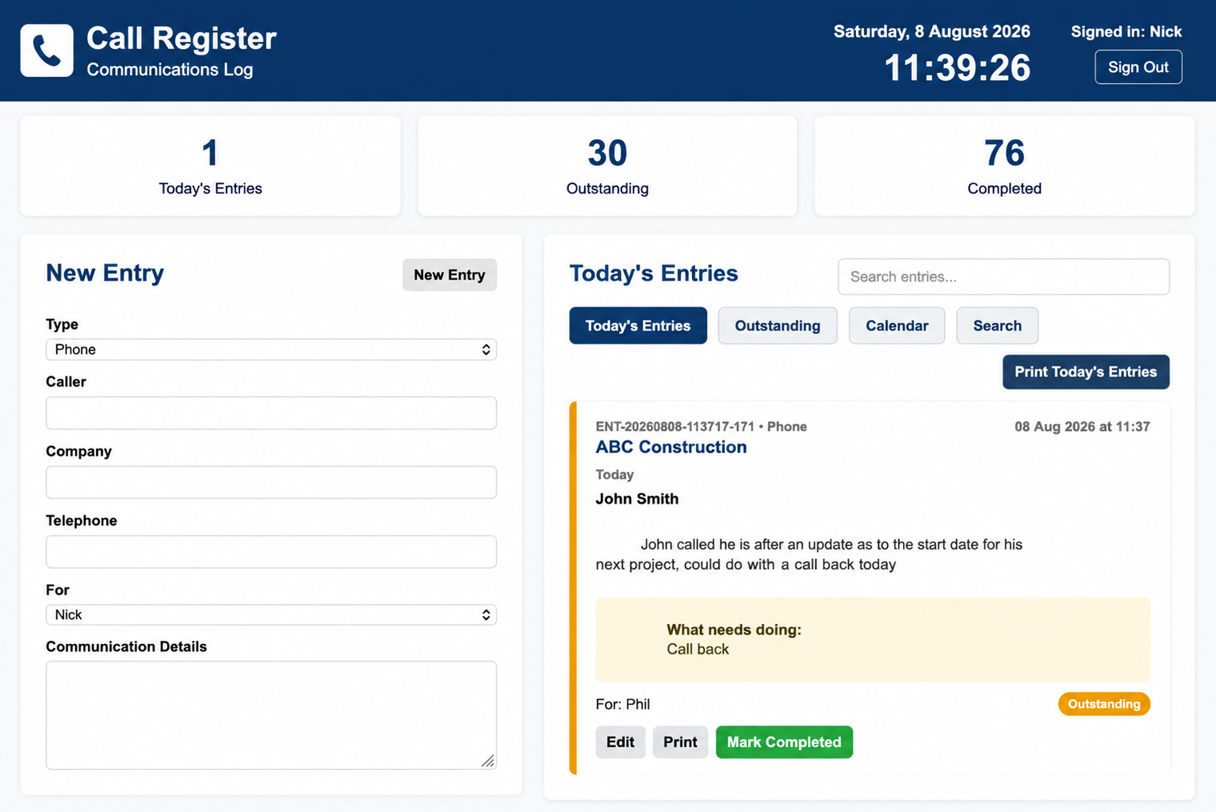Click the ABC Construction entry title

tap(671, 447)
